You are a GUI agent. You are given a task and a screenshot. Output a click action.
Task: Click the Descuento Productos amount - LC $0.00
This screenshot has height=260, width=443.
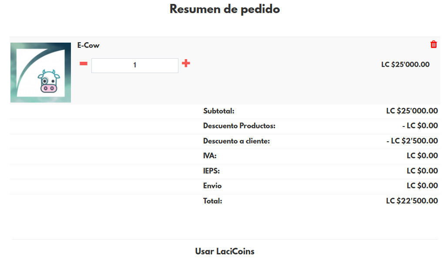(420, 126)
